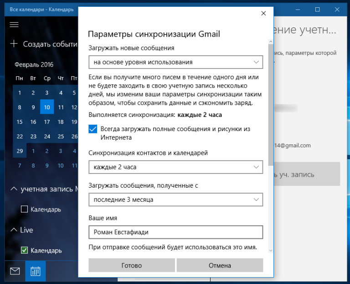Switch to Mail app icon
Screen dimensions: 350x284
click(15, 271)
